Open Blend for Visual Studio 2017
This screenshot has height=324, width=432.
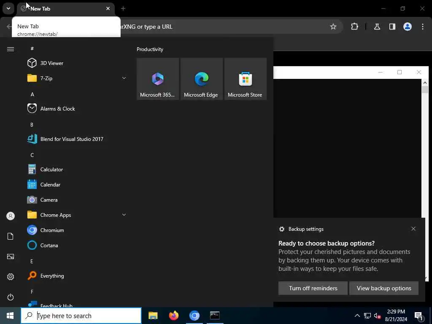pos(77,139)
